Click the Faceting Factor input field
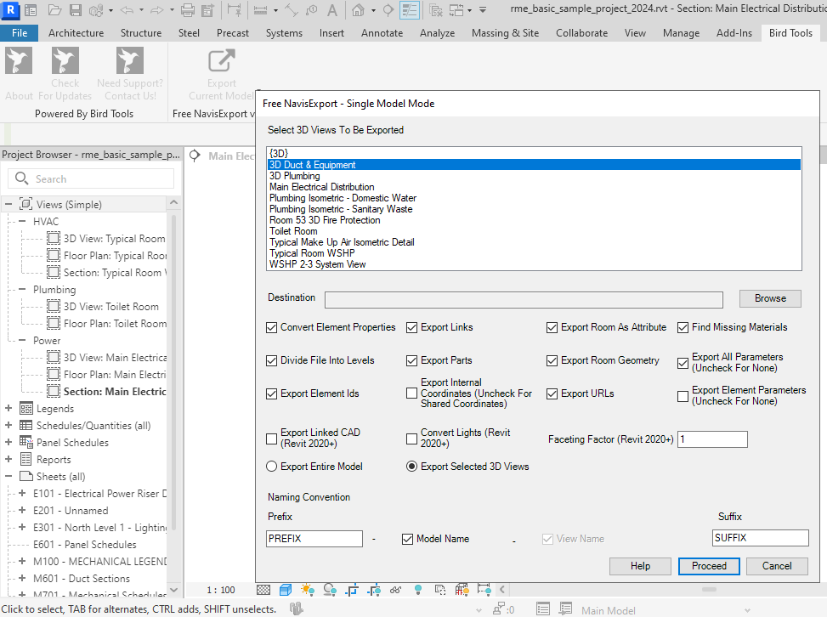This screenshot has width=827, height=617. 712,439
